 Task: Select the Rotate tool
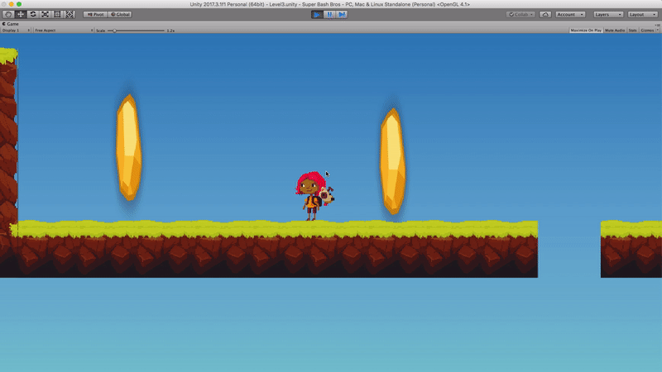(x=32, y=14)
